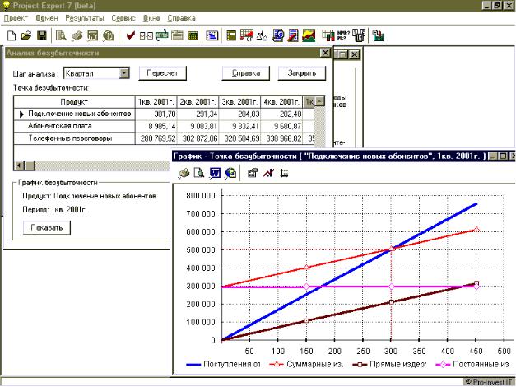This screenshot has width=516, height=387.
Task: Click the Показать button
Action: point(46,227)
